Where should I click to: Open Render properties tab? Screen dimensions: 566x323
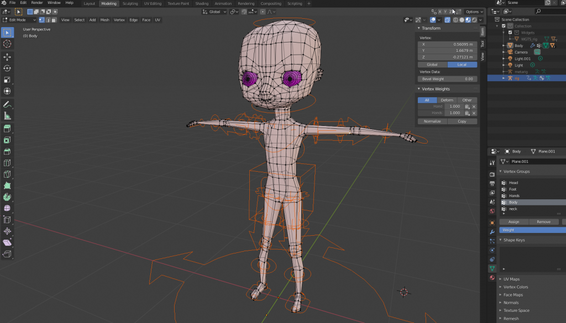click(x=492, y=174)
